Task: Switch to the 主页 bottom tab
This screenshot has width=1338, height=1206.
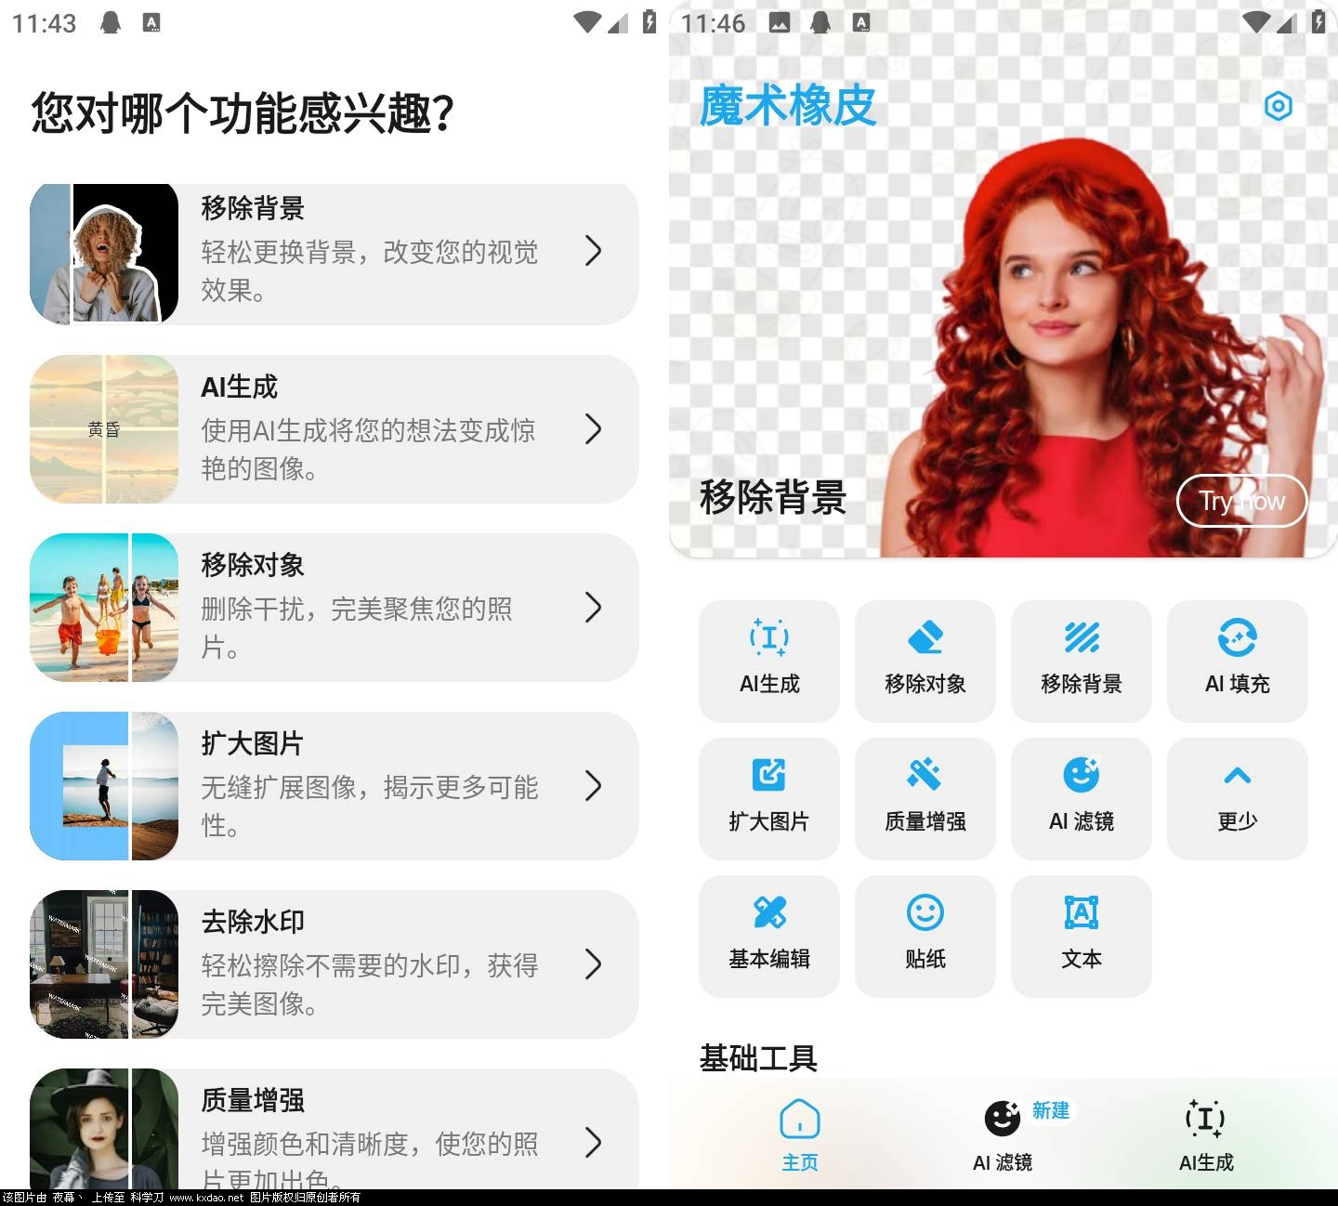Action: coord(799,1134)
